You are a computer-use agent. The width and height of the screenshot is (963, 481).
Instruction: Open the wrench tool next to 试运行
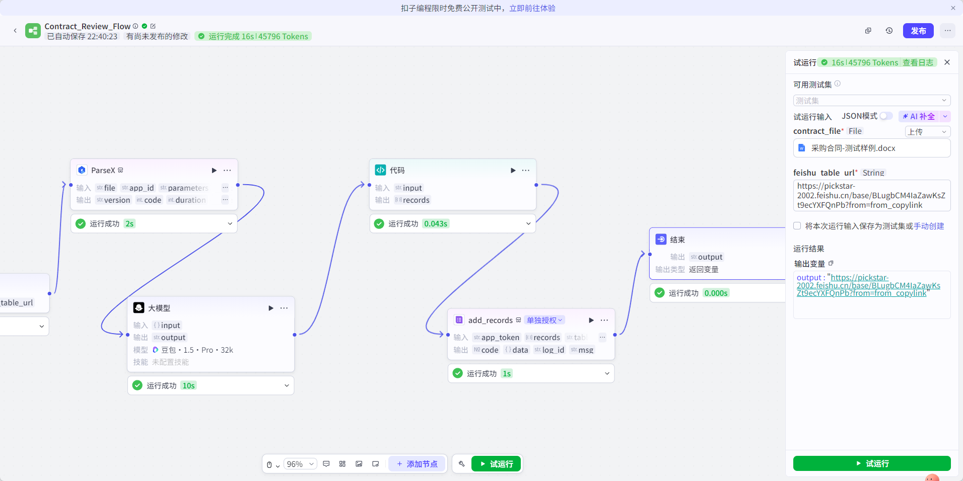click(x=462, y=463)
